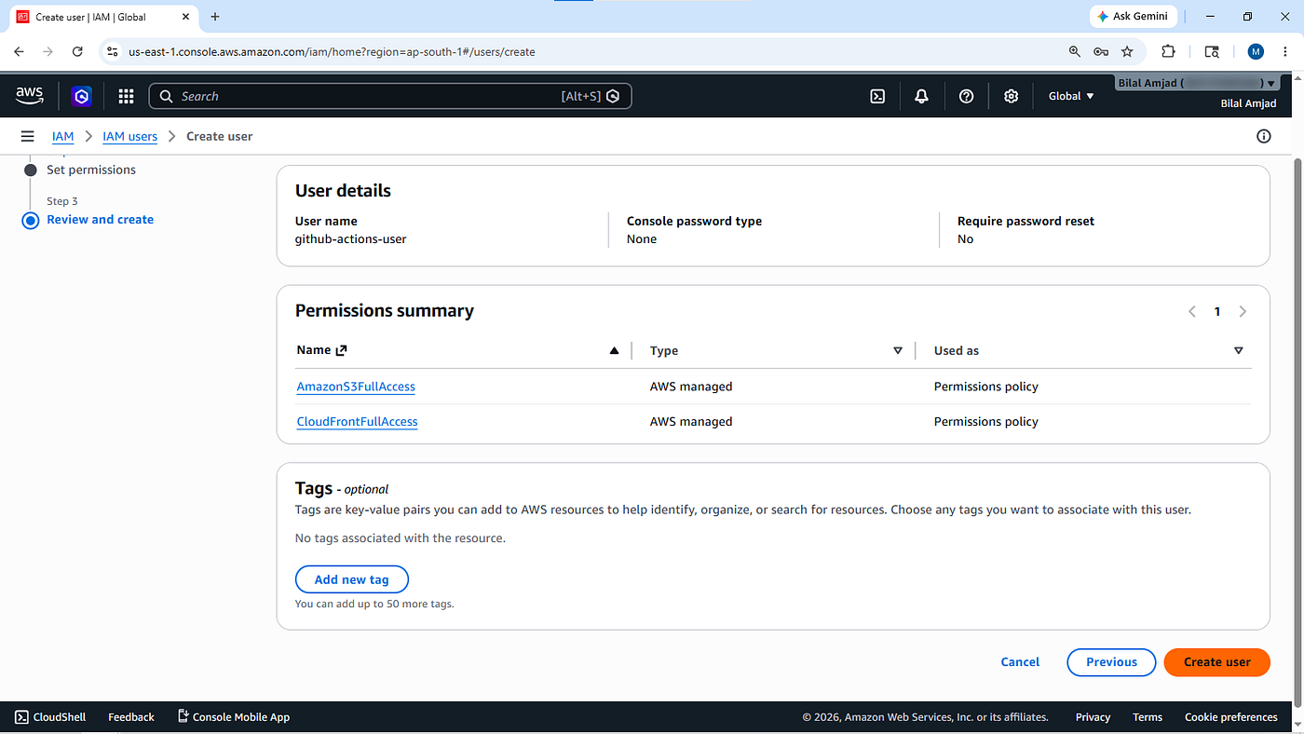Viewport: 1304px width, 734px height.
Task: Sort permissions by Type column arrow
Action: coord(898,351)
